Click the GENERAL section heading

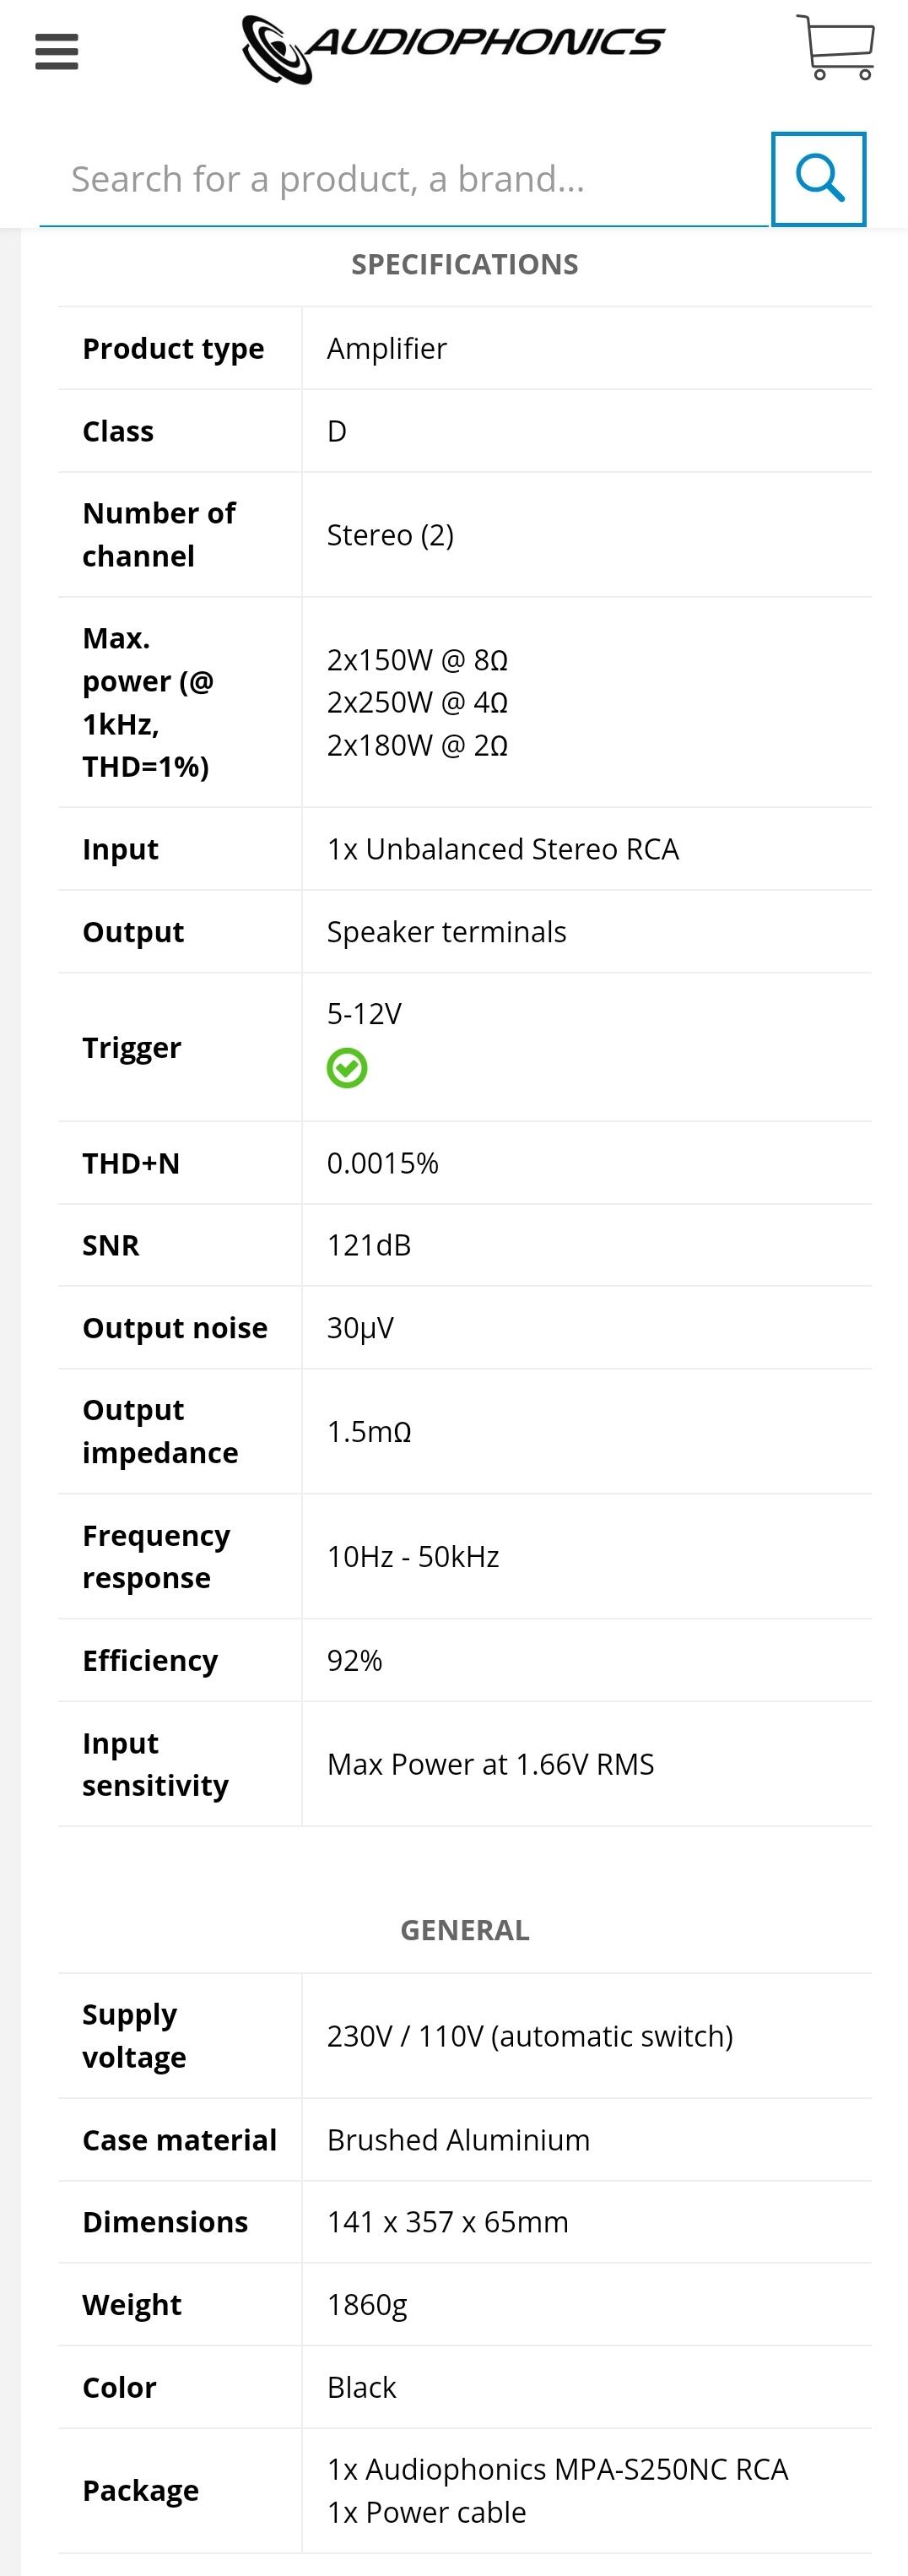click(x=464, y=1930)
